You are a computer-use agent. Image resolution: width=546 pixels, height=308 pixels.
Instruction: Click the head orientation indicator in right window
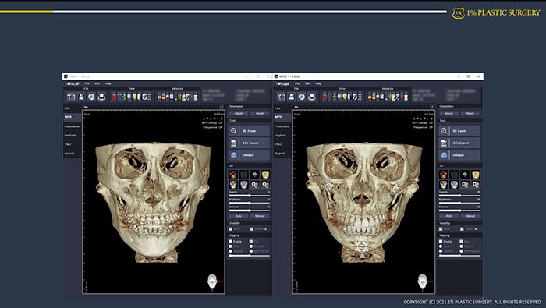click(423, 281)
